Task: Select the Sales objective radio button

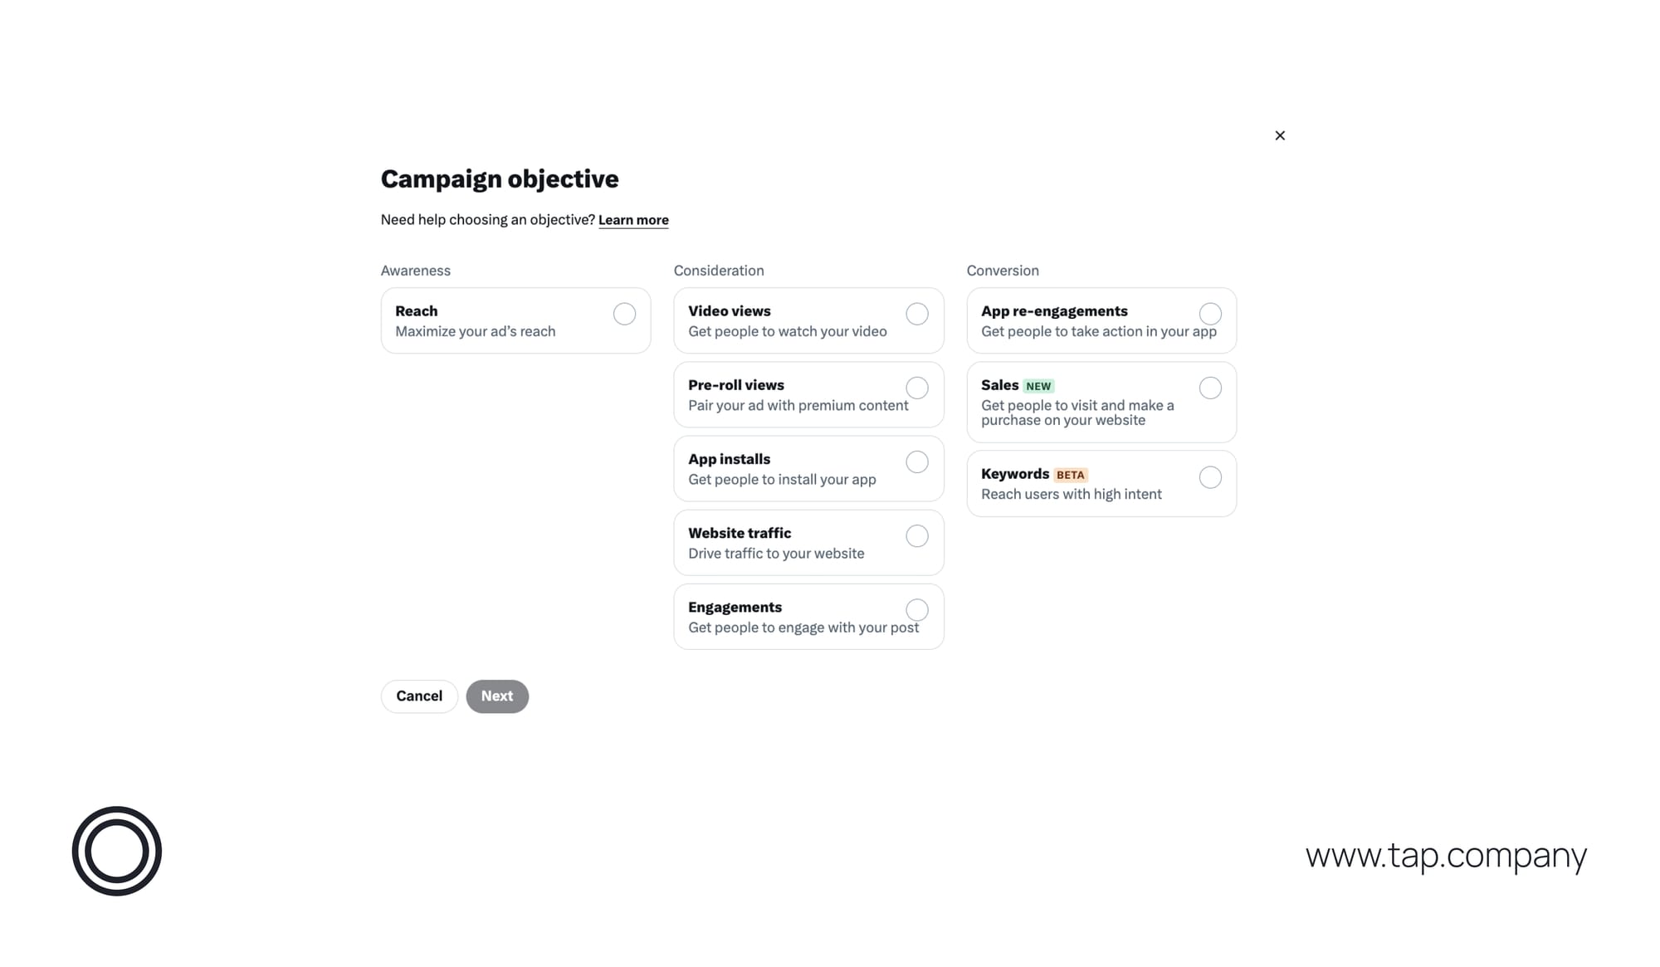Action: (1210, 388)
